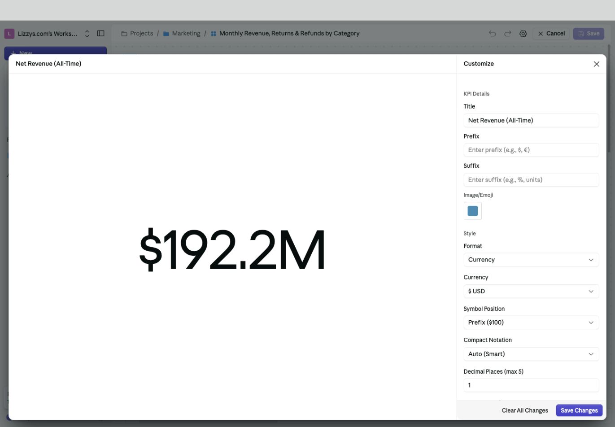Click the undo arrow icon
615x427 pixels.
492,34
